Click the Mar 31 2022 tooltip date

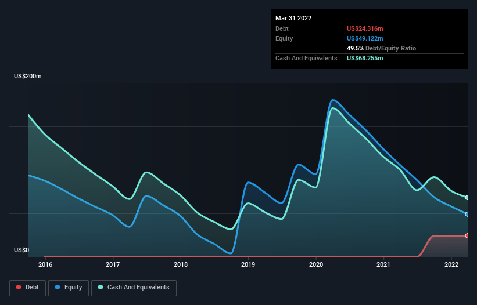[x=293, y=18]
